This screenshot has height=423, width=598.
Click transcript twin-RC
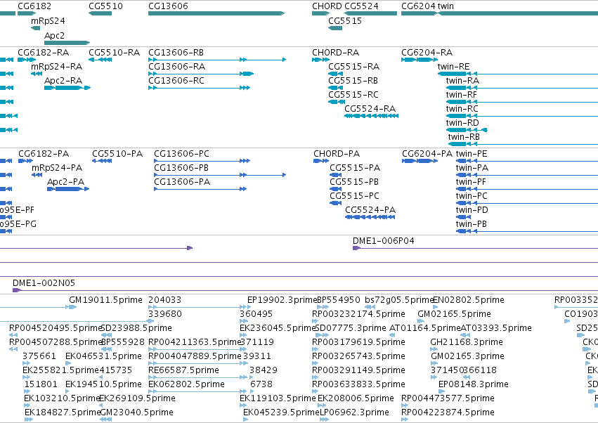pyautogui.click(x=522, y=115)
